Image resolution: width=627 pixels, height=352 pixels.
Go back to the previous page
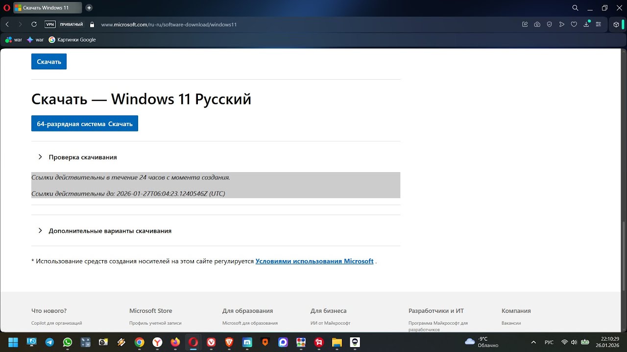click(7, 24)
